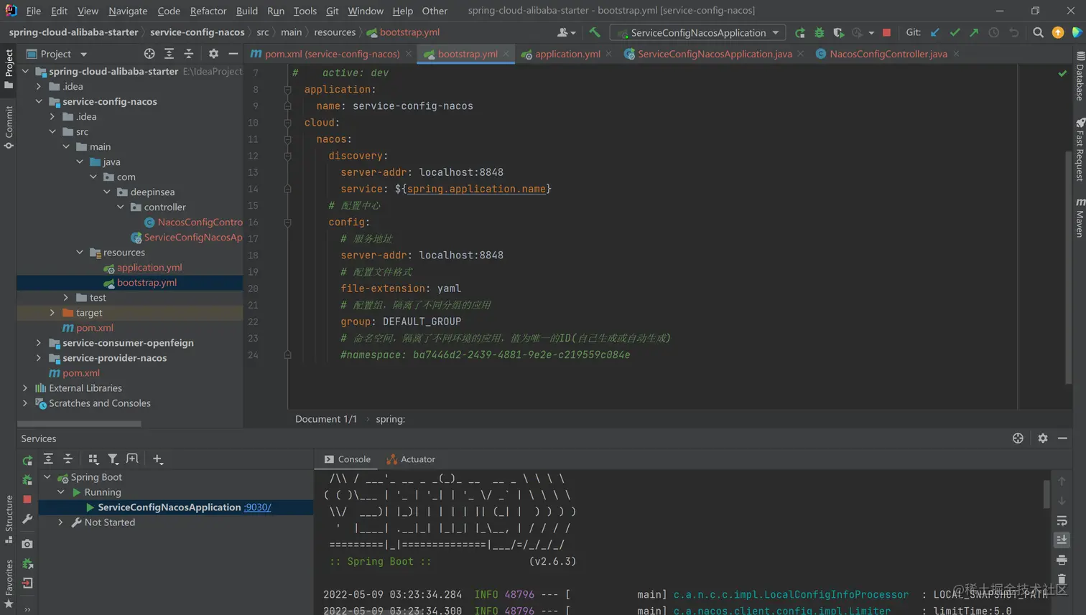Toggle soft-wrap in the console
Image resolution: width=1086 pixels, height=615 pixels.
(x=1062, y=520)
